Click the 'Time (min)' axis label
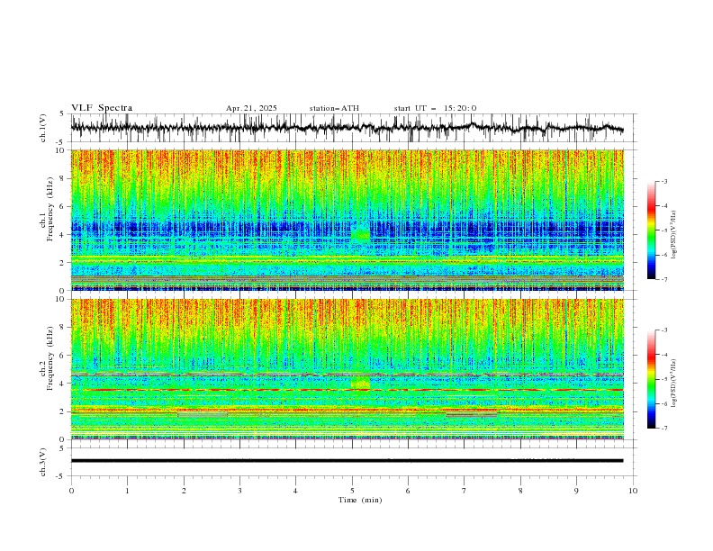The width and height of the screenshot is (713, 551). pos(360,500)
